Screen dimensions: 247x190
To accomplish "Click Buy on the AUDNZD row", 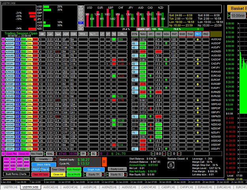I will pyautogui.click(x=23, y=51).
